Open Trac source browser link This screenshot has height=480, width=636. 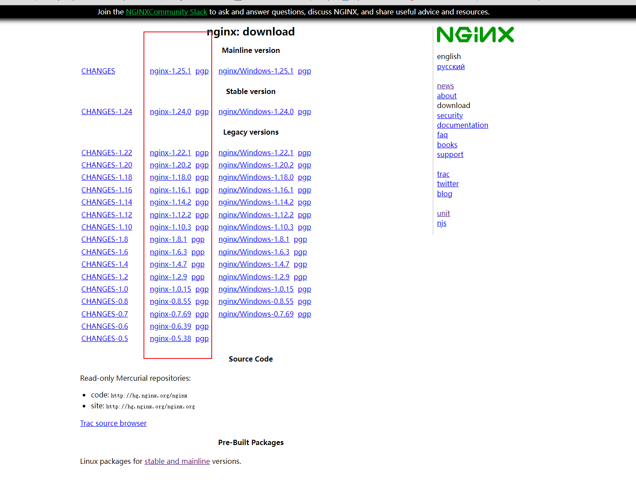point(113,423)
